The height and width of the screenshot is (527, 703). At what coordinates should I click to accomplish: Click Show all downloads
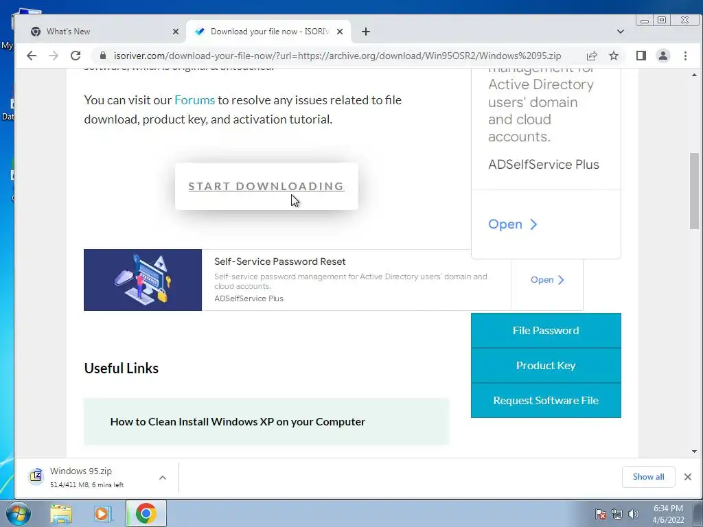click(x=648, y=477)
